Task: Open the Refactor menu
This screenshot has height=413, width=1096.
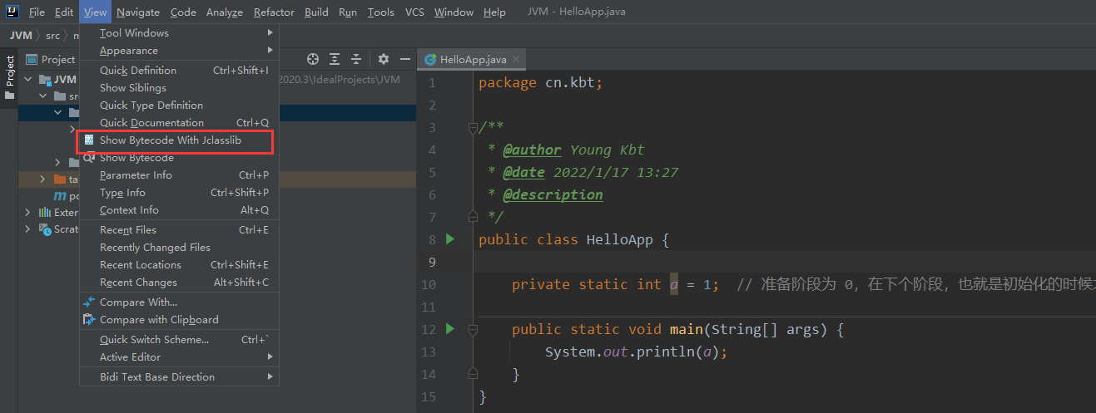Action: click(274, 12)
